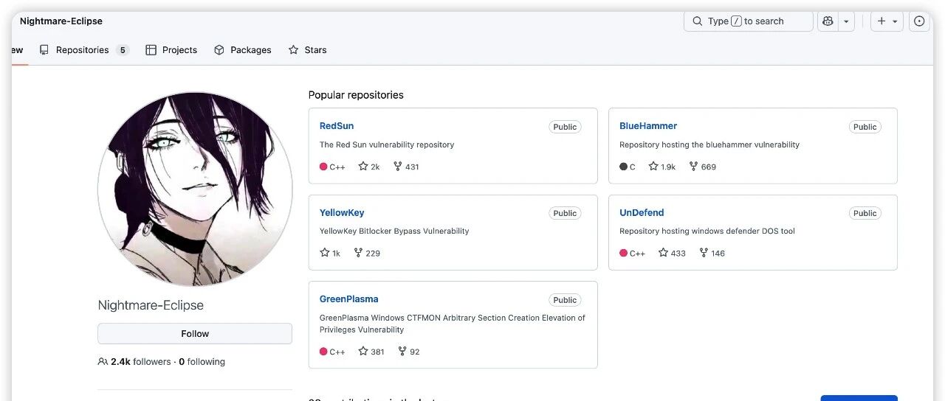Image resolution: width=945 pixels, height=401 pixels.
Task: View UnDefend forks via 146 fork icon
Action: (712, 253)
